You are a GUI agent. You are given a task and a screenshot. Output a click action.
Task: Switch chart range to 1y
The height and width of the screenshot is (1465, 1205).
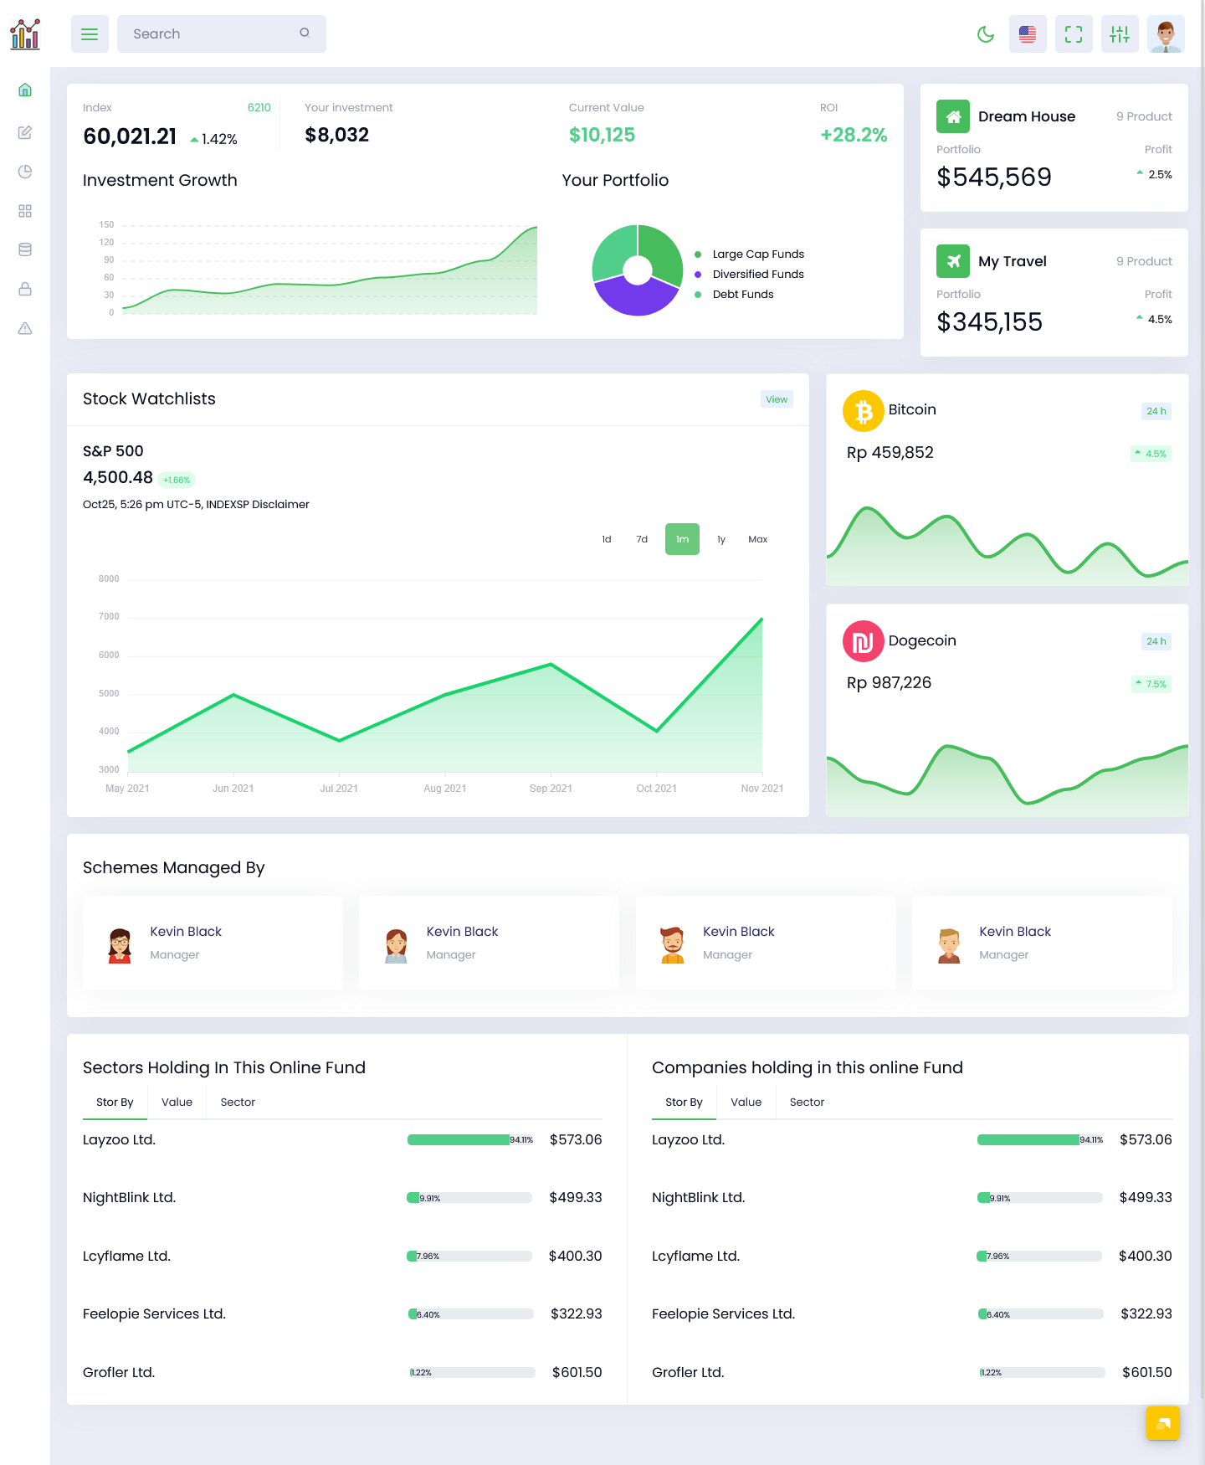coord(721,539)
